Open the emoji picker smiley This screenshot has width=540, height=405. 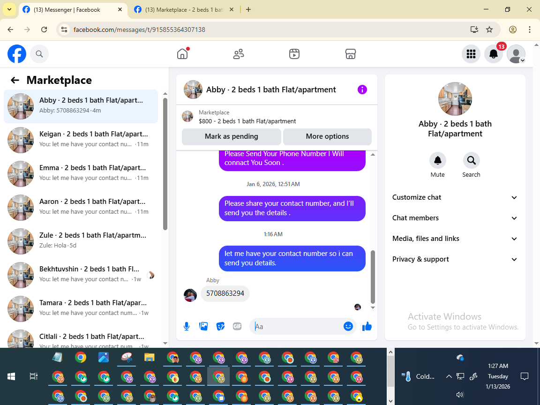[x=348, y=326]
